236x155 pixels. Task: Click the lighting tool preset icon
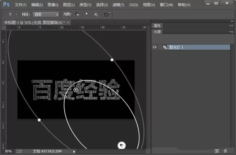click(x=10, y=14)
